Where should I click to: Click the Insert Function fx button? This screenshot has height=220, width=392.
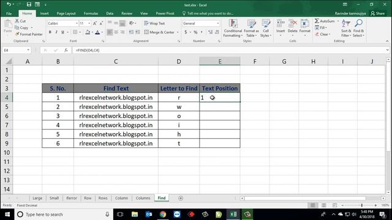point(66,50)
